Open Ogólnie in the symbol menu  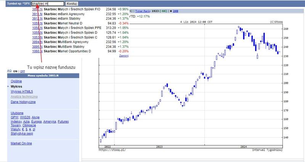[x=16, y=81]
